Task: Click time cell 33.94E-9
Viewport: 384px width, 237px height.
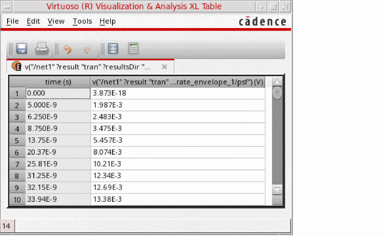Action: coord(58,200)
